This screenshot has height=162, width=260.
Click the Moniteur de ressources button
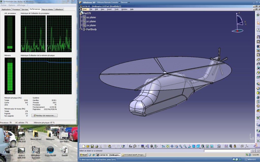pos(45,115)
